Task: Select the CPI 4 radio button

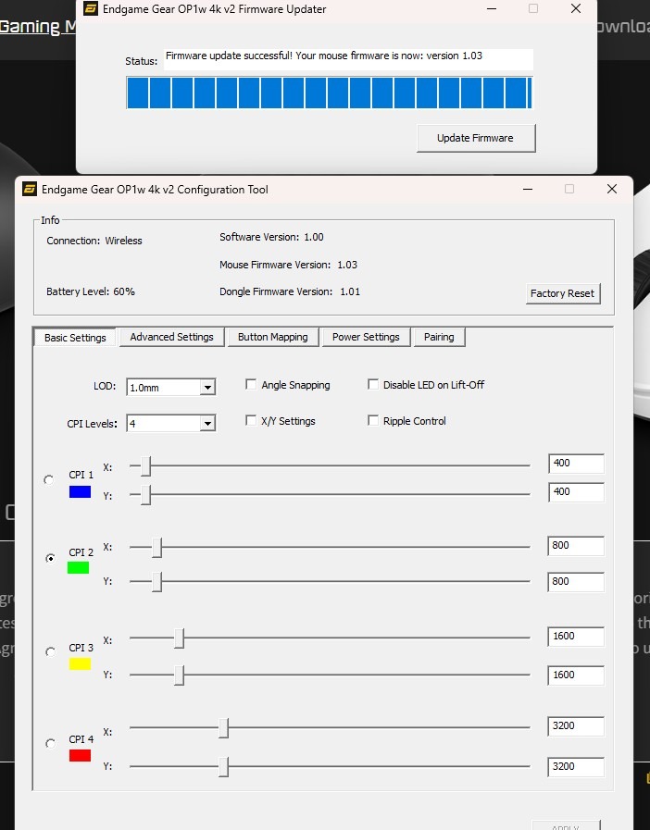Action: pyautogui.click(x=50, y=743)
